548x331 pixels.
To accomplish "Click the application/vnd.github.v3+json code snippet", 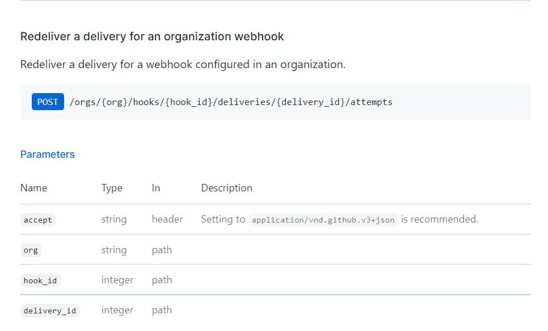I will coord(323,220).
